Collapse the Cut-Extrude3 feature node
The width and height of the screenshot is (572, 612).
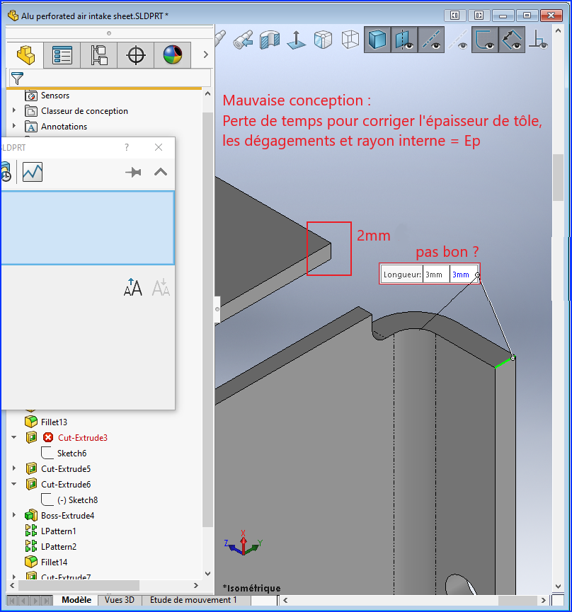tap(14, 437)
